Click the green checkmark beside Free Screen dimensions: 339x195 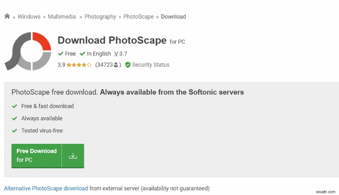coord(61,54)
